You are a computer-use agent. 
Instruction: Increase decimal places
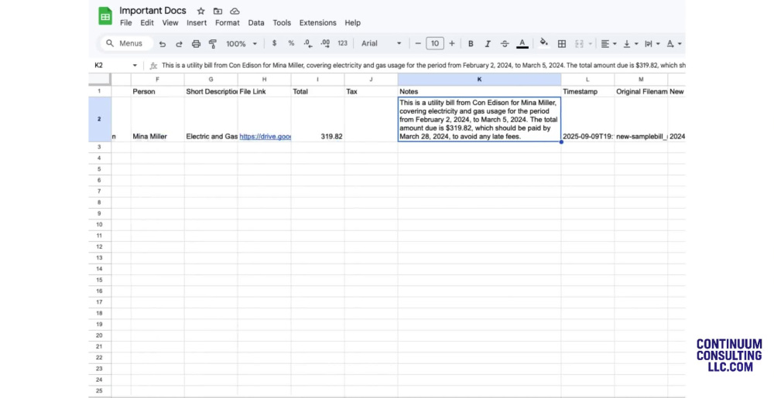coord(325,43)
